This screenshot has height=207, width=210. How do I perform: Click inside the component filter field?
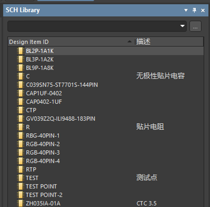pyautogui.click(x=97, y=26)
